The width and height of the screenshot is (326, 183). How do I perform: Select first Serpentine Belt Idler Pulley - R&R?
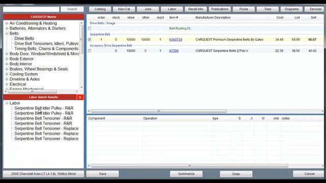tap(44, 108)
